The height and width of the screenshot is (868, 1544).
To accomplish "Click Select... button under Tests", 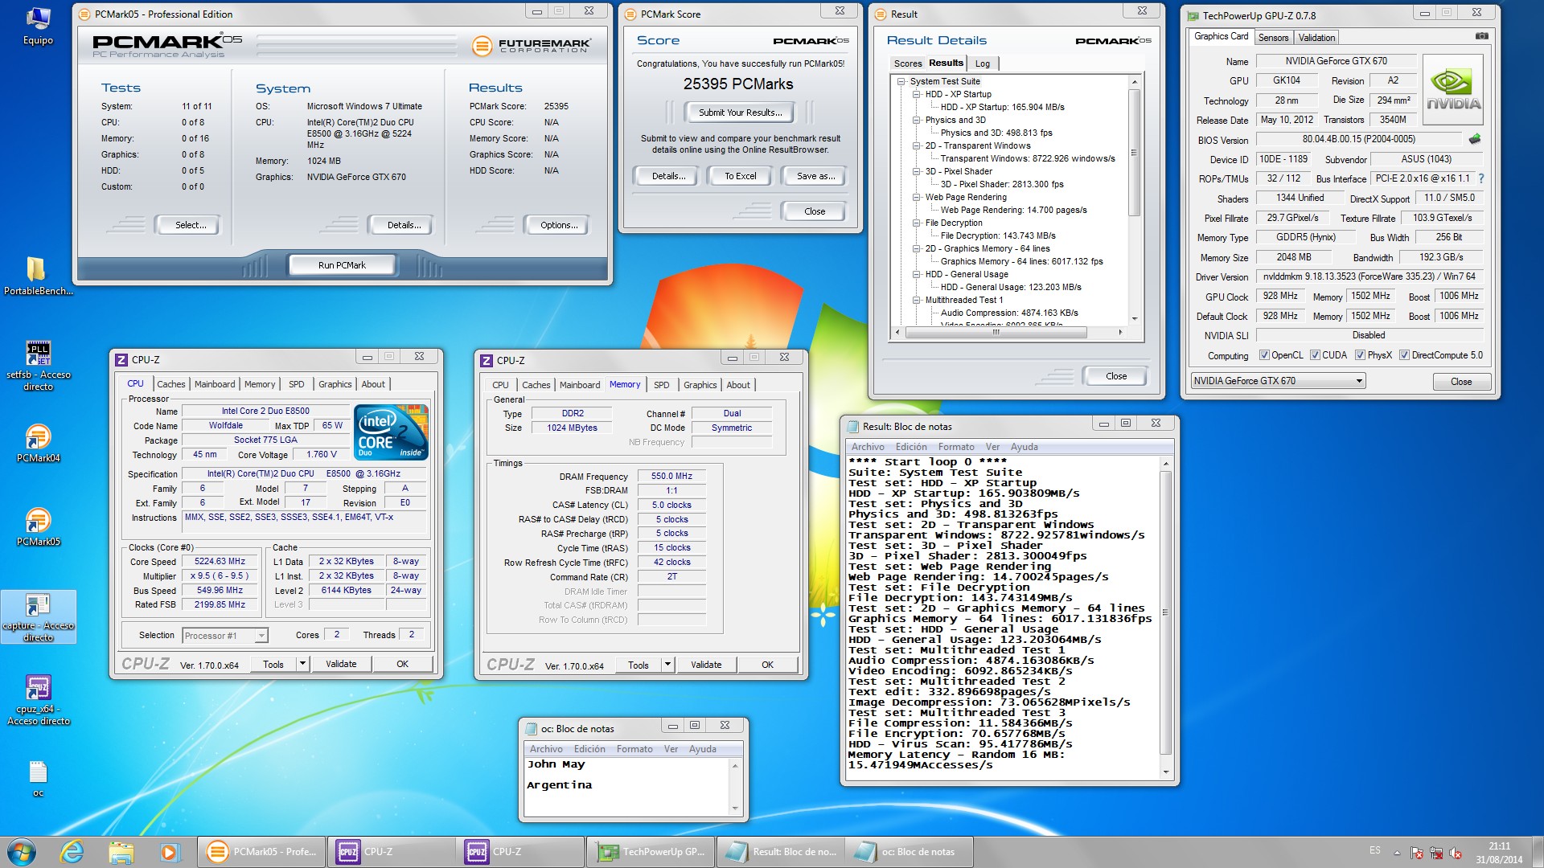I will tap(191, 225).
